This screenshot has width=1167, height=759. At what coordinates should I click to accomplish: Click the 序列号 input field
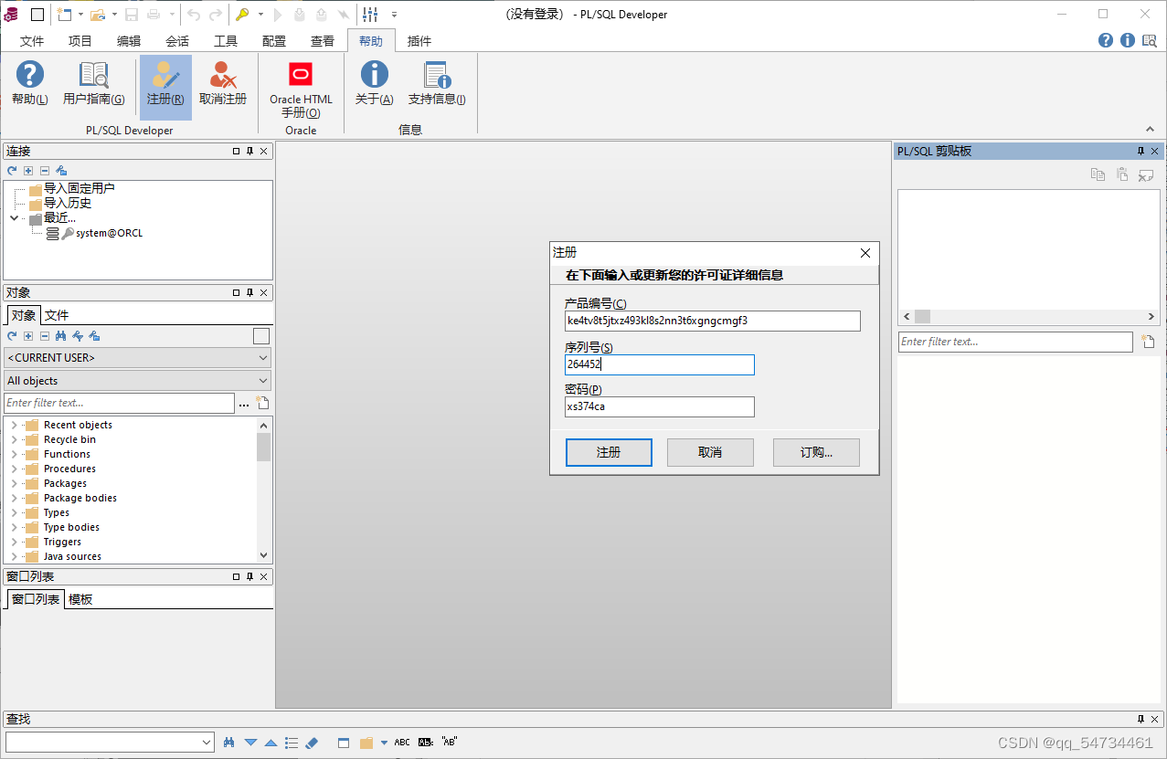[660, 364]
